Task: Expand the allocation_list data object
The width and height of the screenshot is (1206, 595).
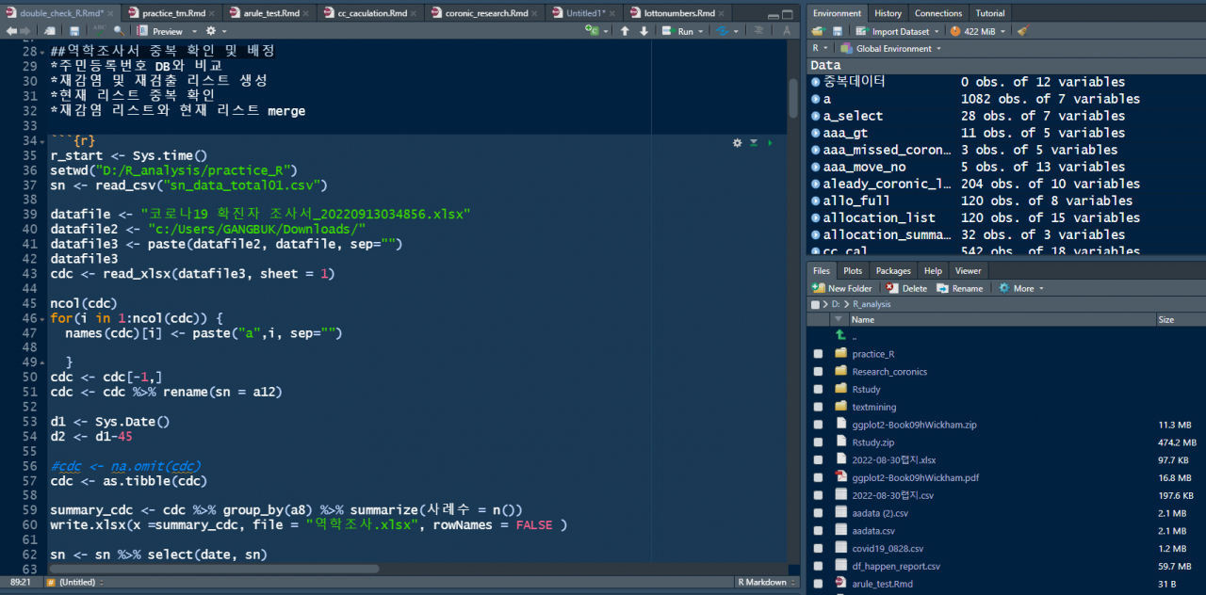Action: (816, 217)
